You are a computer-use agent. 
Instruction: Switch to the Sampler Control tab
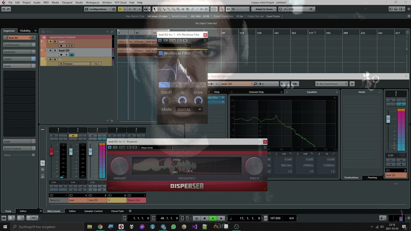(93, 211)
